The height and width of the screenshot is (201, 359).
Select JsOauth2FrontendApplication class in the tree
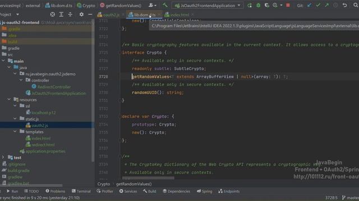click(x=58, y=93)
